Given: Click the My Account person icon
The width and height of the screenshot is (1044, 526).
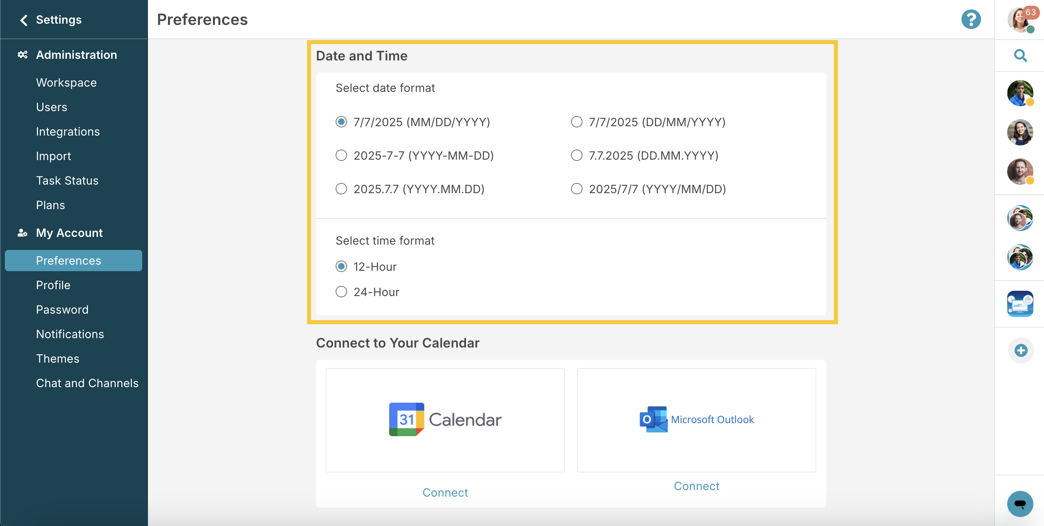Looking at the screenshot, I should pos(22,233).
